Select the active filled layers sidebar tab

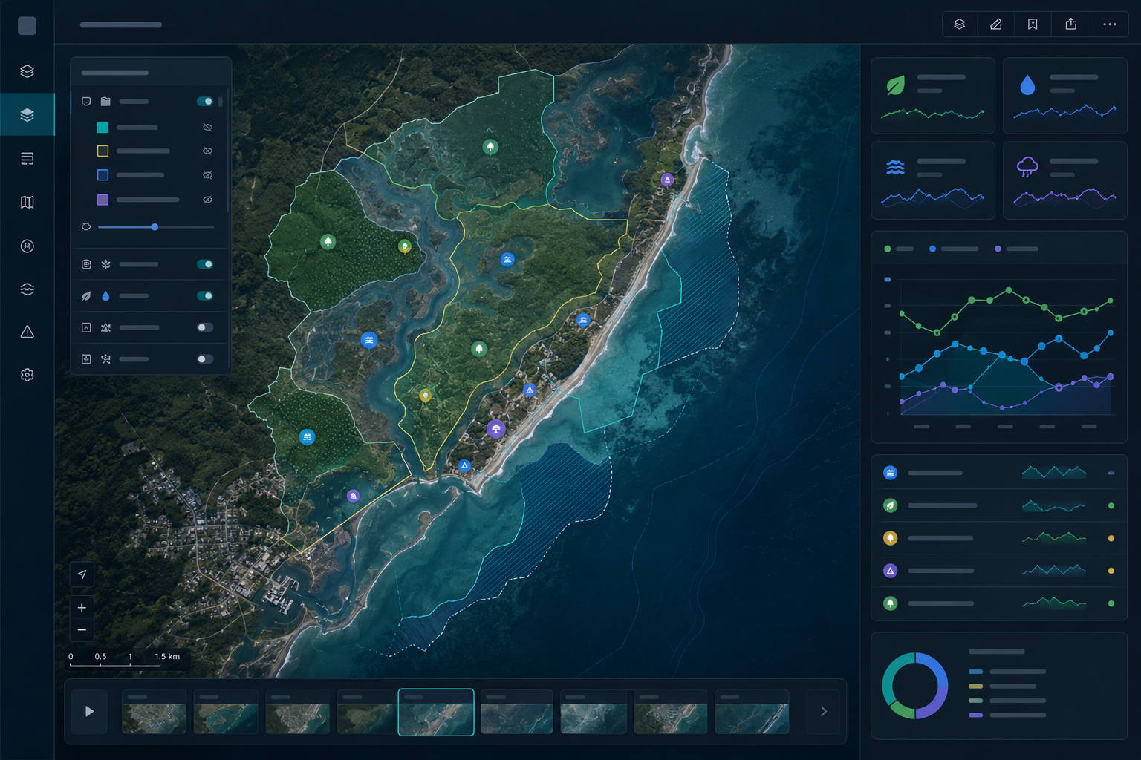27,115
